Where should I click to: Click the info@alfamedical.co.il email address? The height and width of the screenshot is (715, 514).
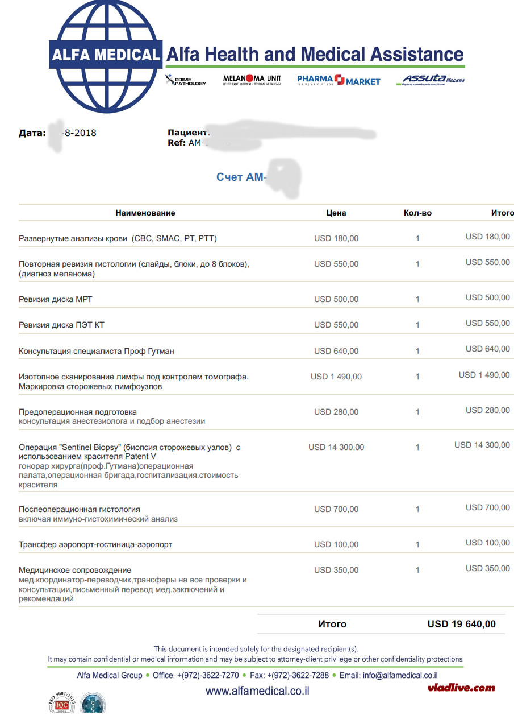coord(400,676)
